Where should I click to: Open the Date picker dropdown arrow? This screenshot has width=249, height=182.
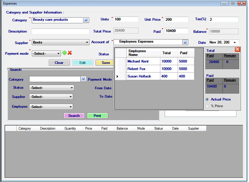234,42
